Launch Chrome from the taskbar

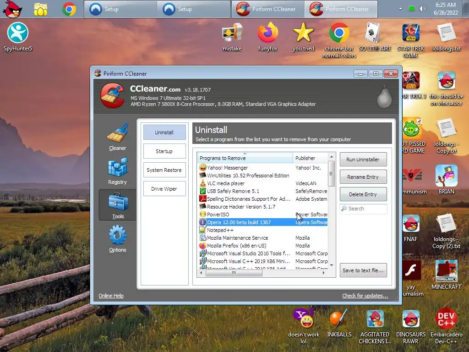click(x=69, y=9)
